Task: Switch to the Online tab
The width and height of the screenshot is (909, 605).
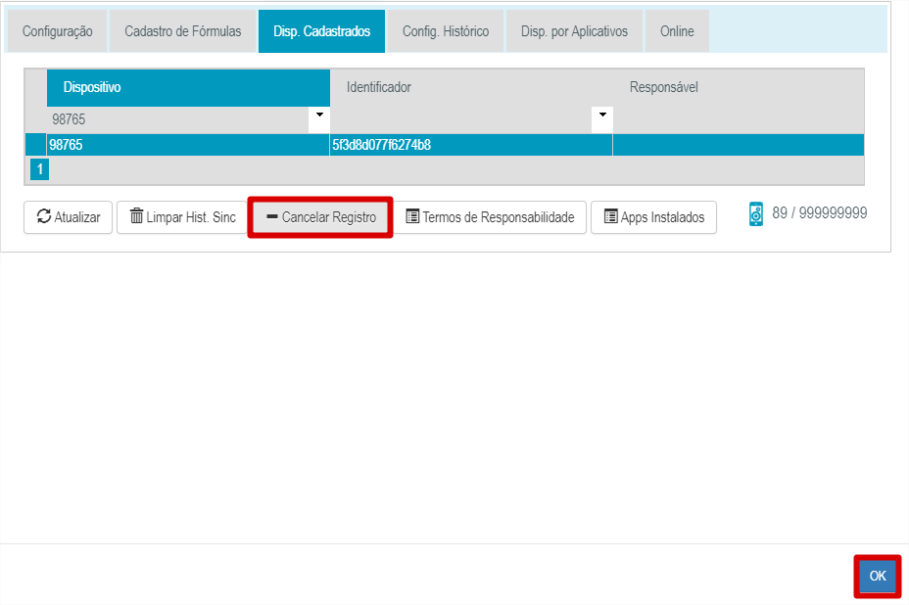Action: [x=677, y=31]
